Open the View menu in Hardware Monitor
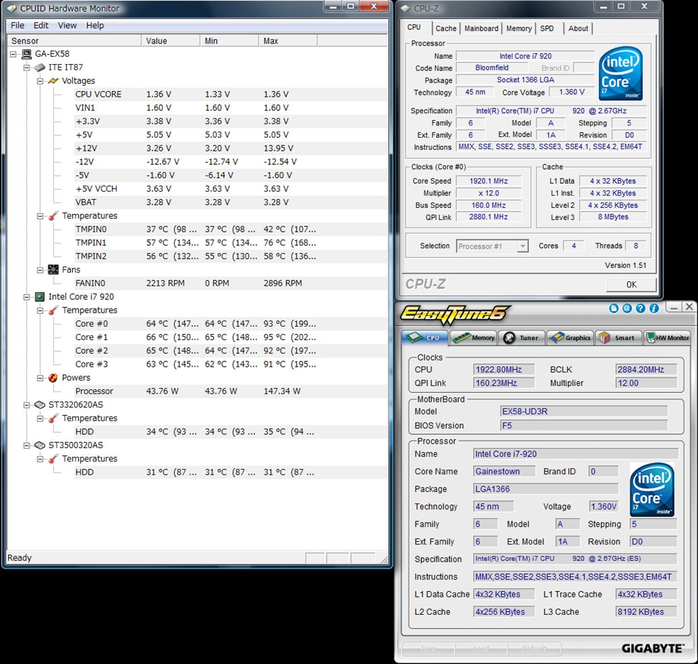 (67, 25)
